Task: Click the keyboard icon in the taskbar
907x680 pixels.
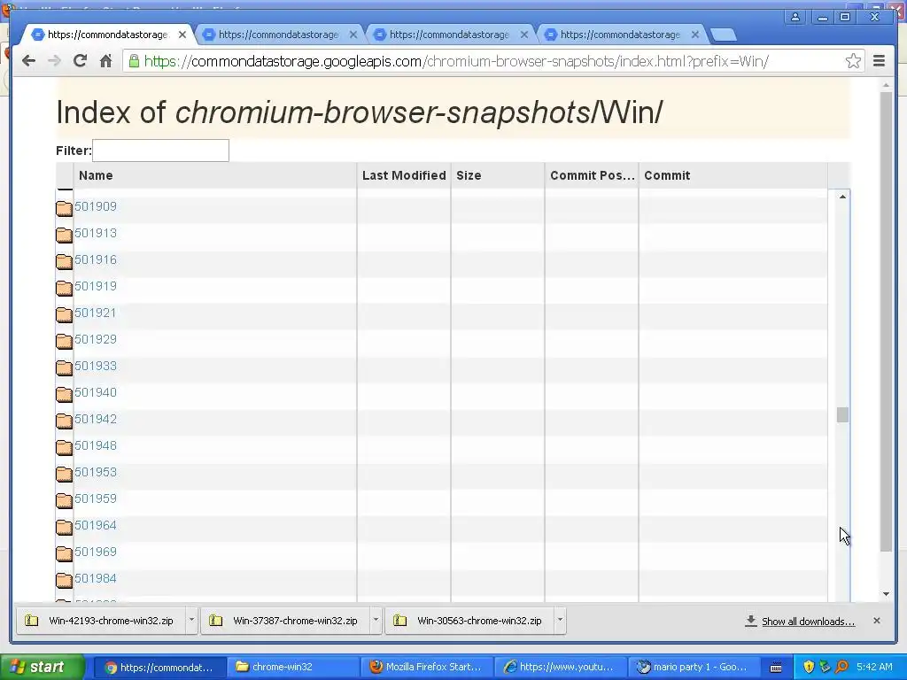Action: (776, 668)
